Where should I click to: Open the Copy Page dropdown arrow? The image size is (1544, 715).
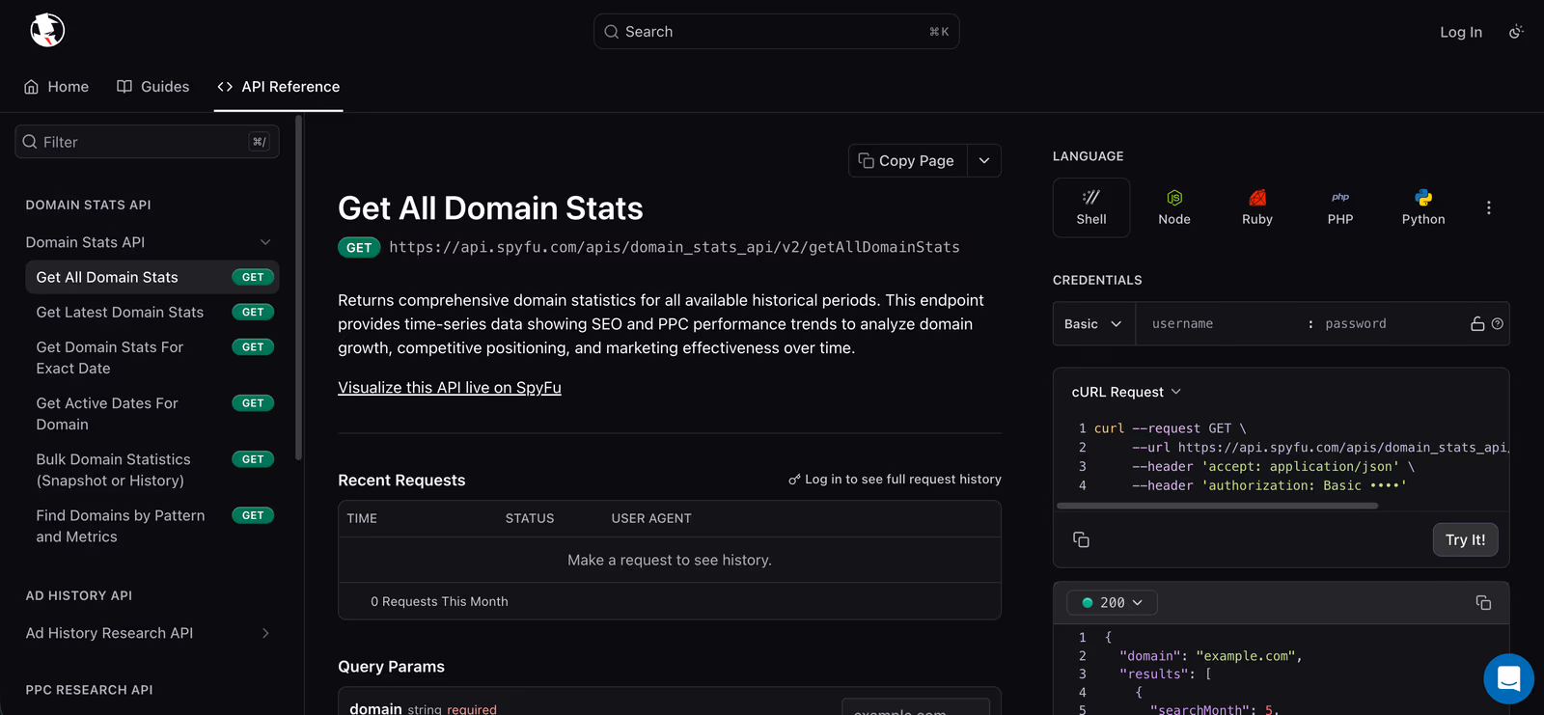tap(984, 161)
